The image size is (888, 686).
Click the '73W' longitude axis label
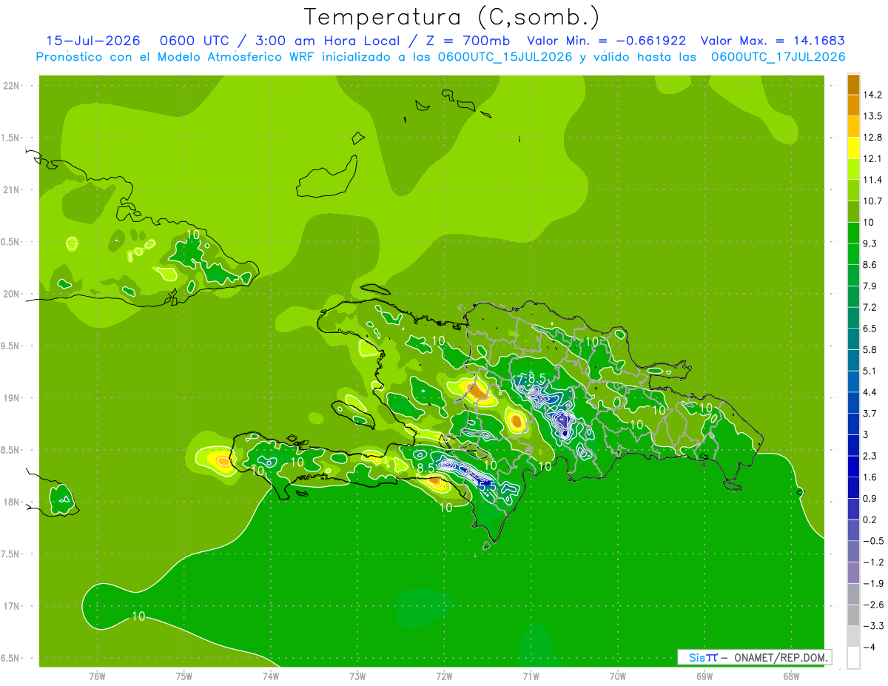(x=357, y=676)
